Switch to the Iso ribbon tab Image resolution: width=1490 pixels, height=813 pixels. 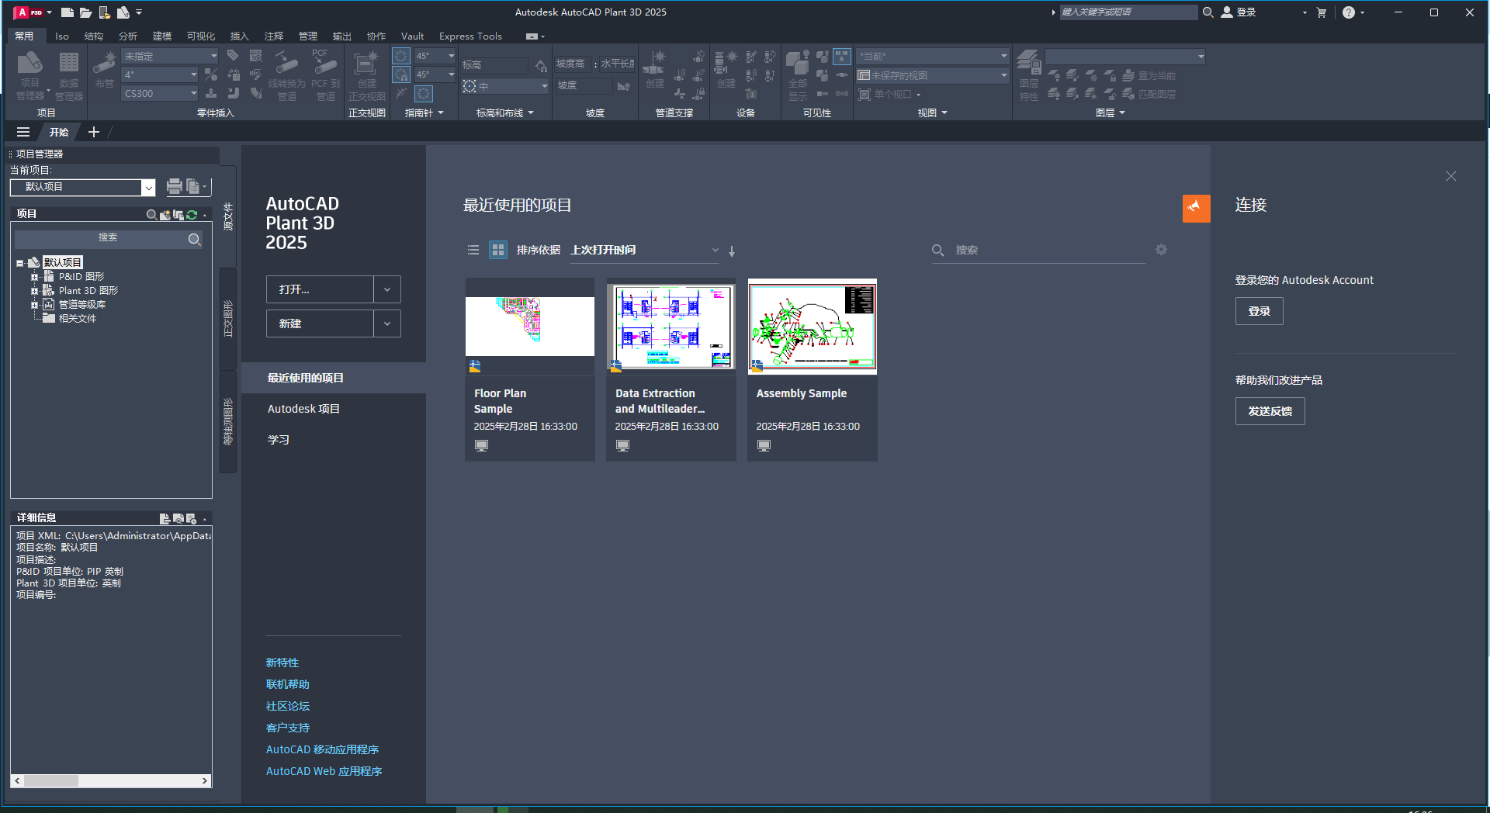pyautogui.click(x=62, y=36)
